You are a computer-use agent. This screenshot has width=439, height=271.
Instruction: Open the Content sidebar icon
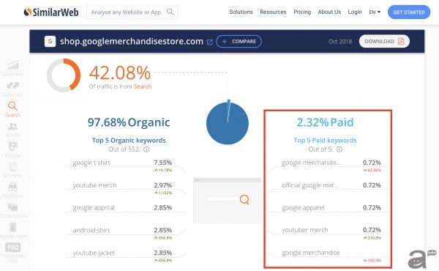point(13,166)
